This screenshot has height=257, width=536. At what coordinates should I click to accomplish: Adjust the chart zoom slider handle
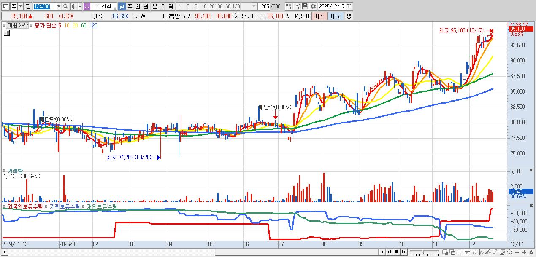pyautogui.click(x=423, y=252)
